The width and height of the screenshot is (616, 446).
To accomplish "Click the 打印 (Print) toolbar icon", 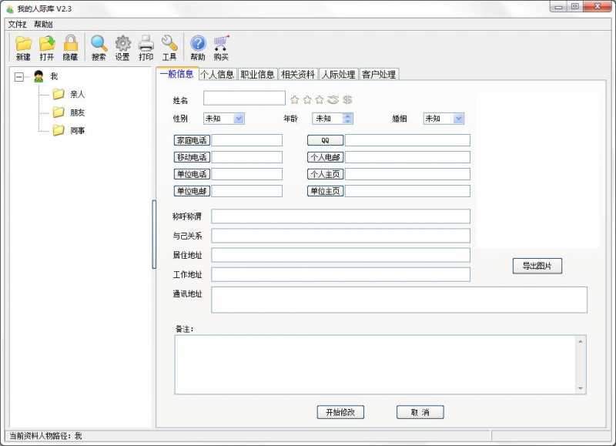I will coord(146,46).
